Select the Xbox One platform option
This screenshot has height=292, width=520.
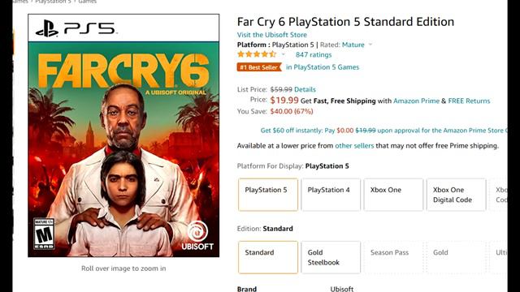pyautogui.click(x=393, y=195)
